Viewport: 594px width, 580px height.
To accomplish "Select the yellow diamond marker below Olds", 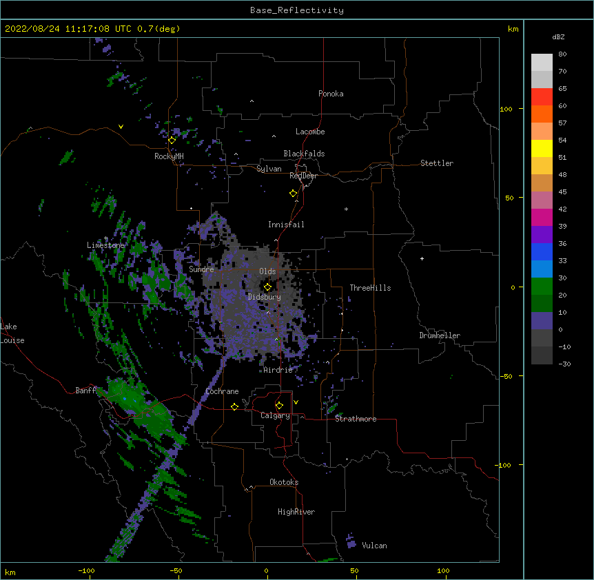I will [x=267, y=287].
